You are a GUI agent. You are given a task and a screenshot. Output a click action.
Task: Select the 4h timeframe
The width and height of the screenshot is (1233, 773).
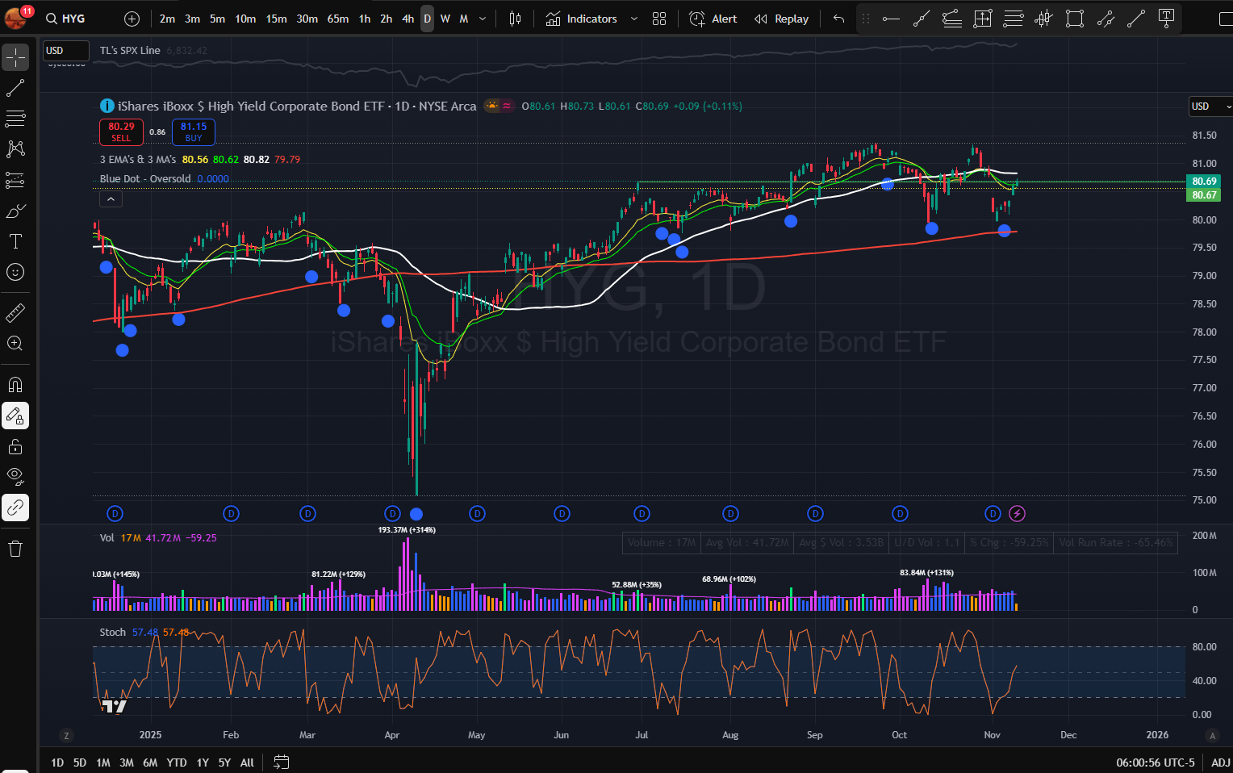tap(408, 19)
